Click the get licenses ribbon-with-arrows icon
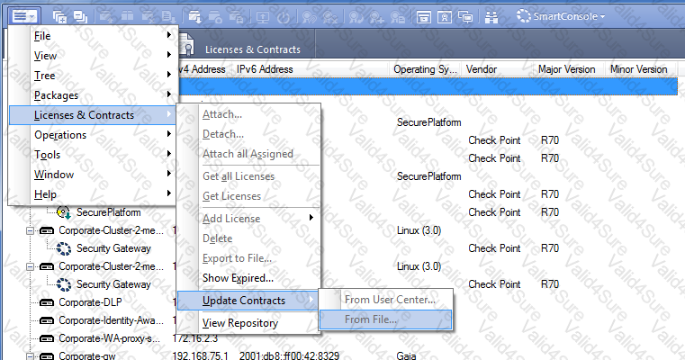Viewport: 685px width, 360px height. [356, 17]
